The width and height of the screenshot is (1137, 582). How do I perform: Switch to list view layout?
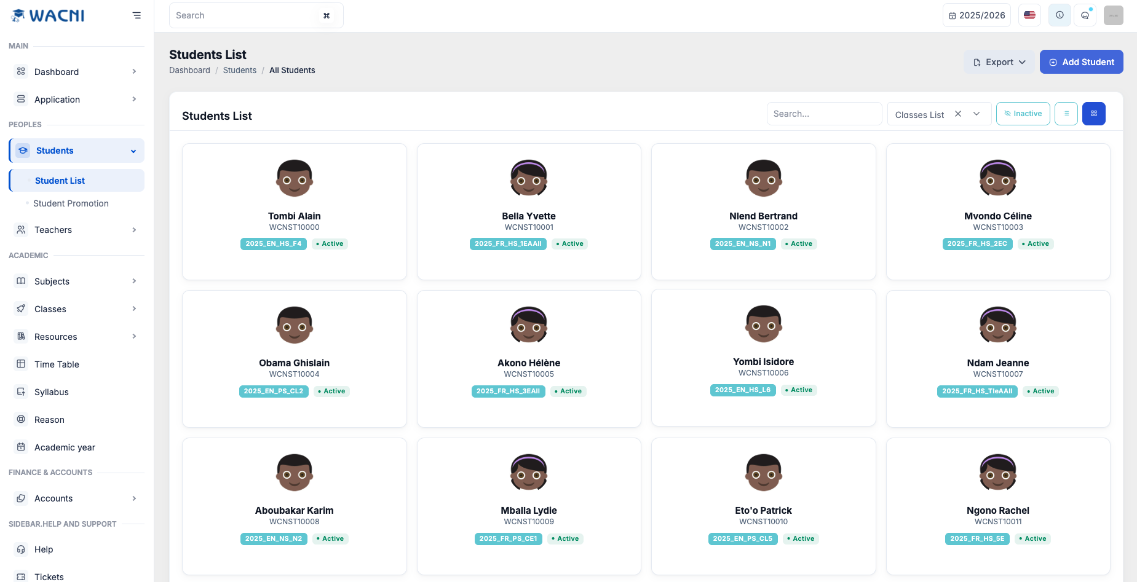coord(1066,114)
